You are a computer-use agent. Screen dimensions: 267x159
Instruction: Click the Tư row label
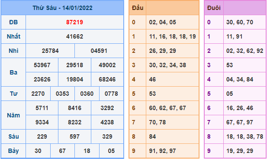13,94
